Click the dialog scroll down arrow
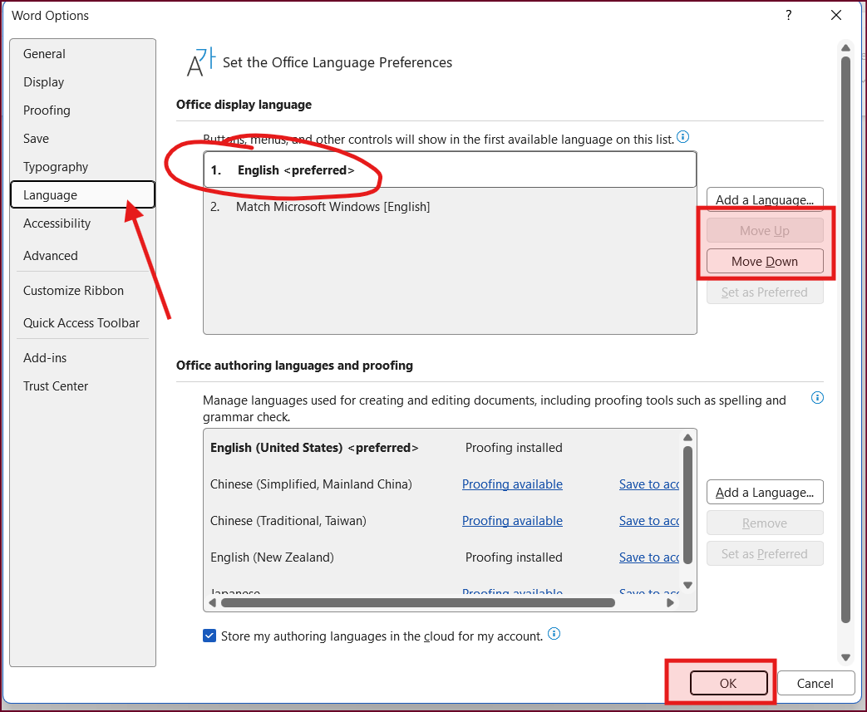The height and width of the screenshot is (712, 867). click(845, 657)
